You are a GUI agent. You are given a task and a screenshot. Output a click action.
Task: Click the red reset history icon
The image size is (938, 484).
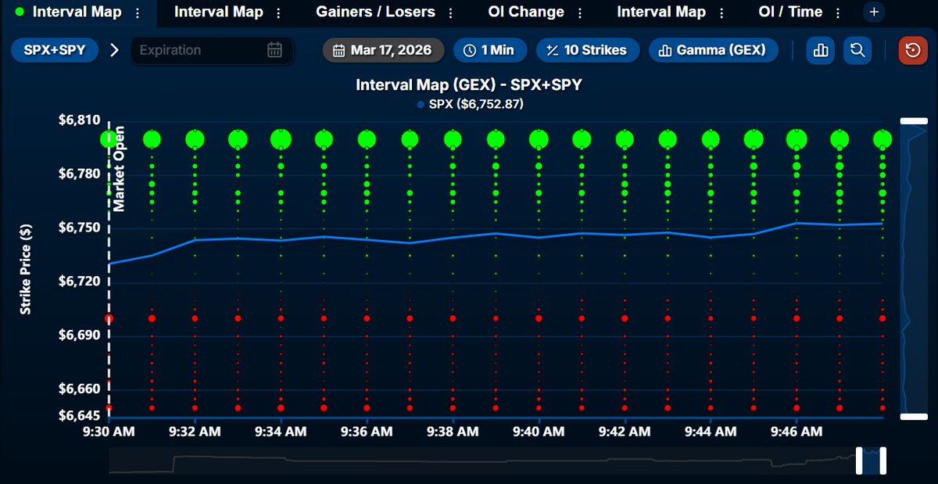point(913,50)
